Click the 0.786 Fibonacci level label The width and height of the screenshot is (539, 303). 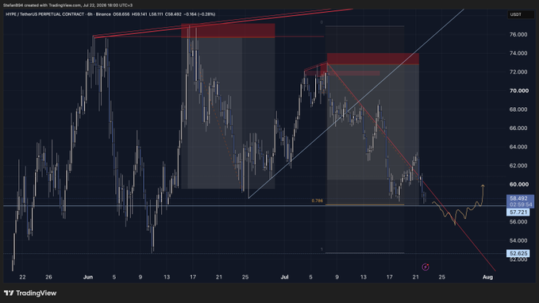pos(317,201)
